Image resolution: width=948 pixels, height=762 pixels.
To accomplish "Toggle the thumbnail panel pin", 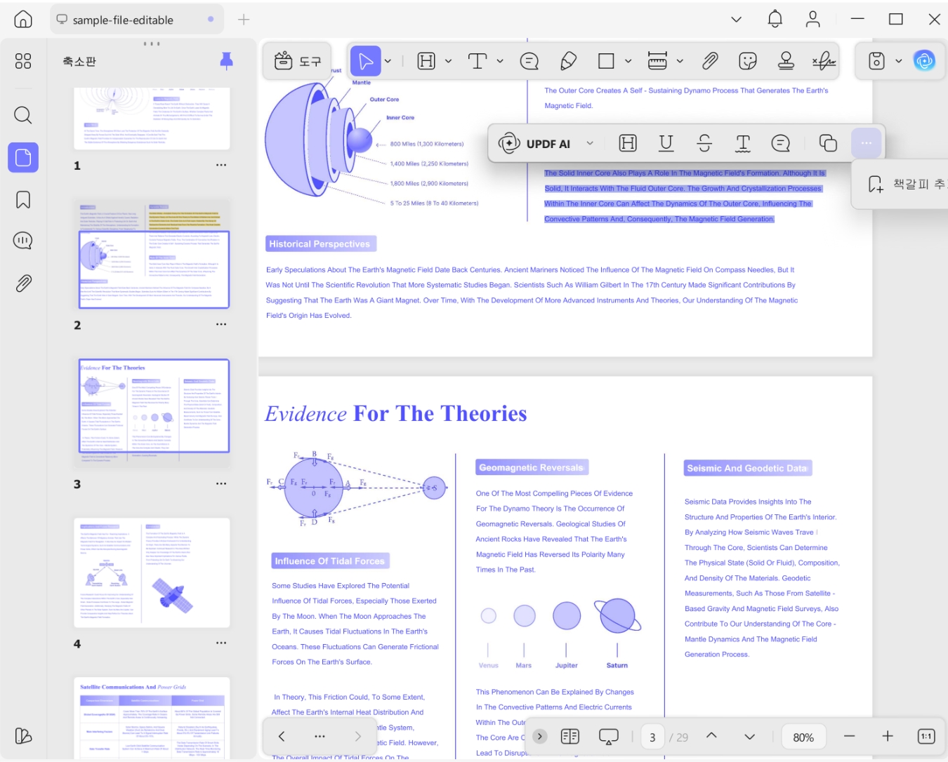I will tap(226, 61).
